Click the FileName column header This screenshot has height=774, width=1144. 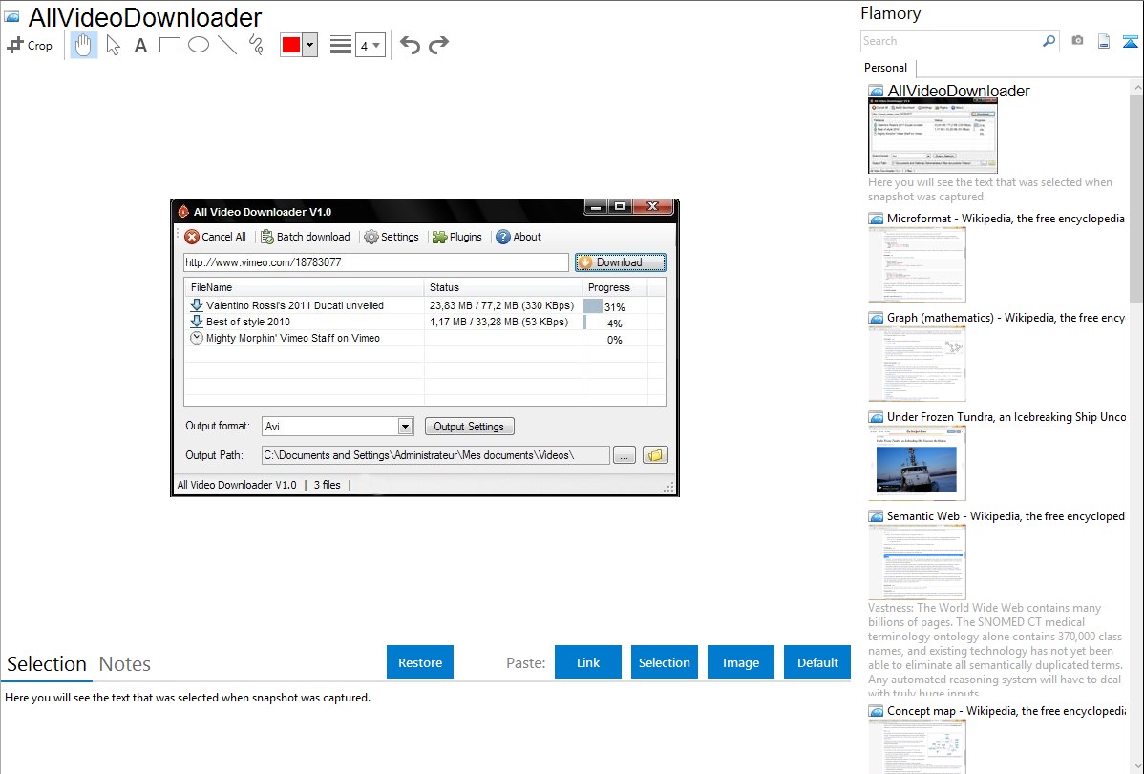pos(305,287)
